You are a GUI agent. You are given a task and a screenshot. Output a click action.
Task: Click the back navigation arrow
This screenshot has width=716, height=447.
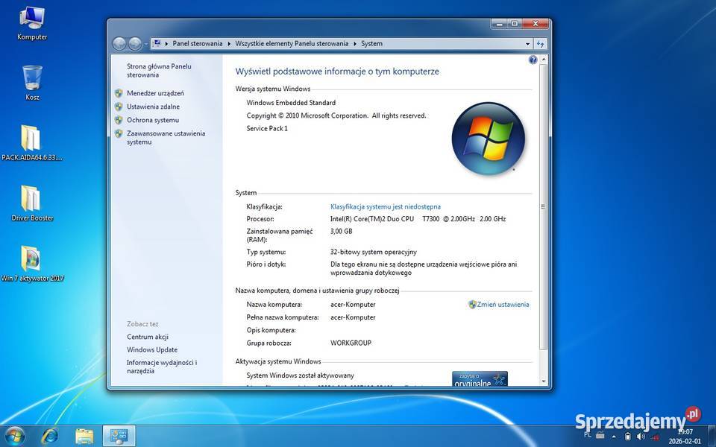[119, 43]
